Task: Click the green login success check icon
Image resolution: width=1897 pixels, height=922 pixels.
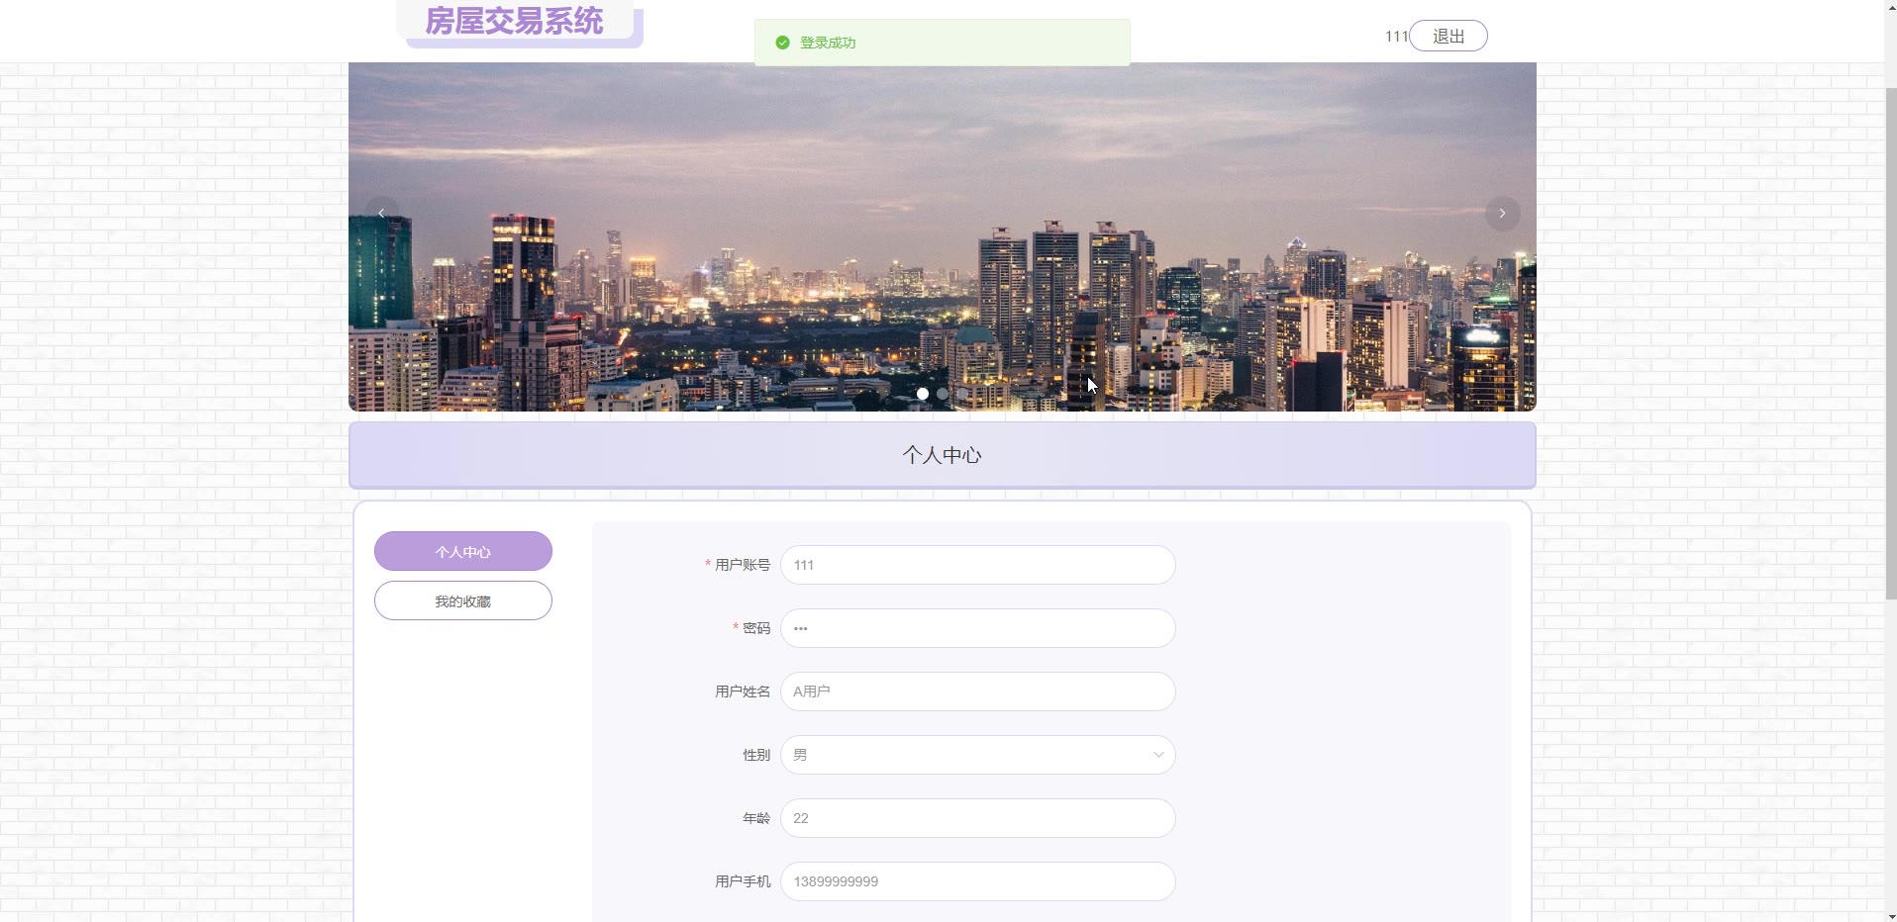Action: 782,43
